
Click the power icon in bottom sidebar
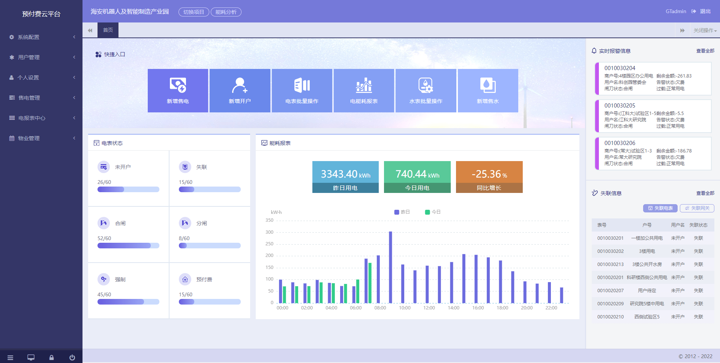click(x=72, y=357)
